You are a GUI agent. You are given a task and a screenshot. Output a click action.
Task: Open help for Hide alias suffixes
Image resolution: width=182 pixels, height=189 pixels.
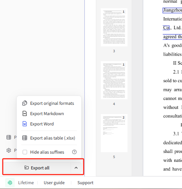(x=74, y=152)
